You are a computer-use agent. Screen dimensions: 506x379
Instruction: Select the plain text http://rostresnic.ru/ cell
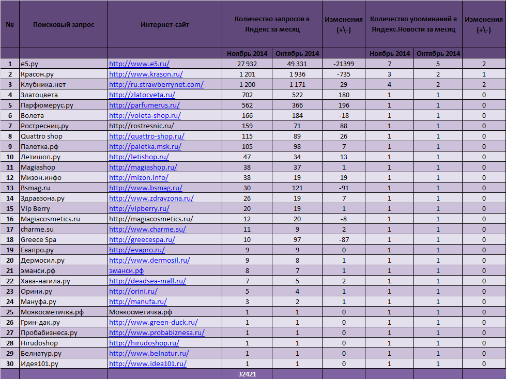165,126
